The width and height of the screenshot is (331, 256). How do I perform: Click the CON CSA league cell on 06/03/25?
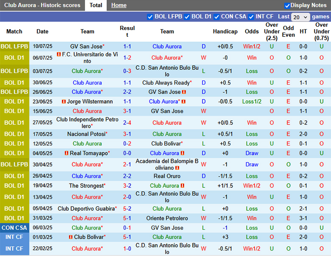coord(14,228)
